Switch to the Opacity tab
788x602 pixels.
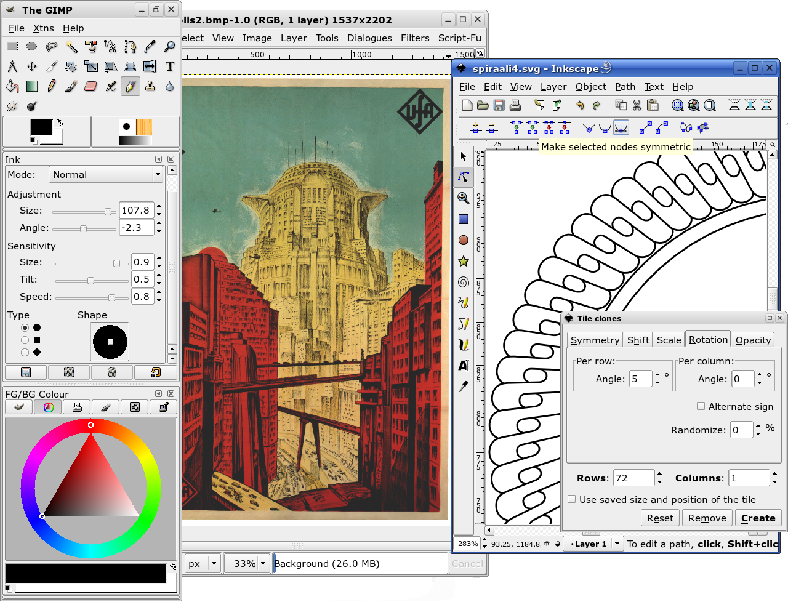pyautogui.click(x=753, y=340)
